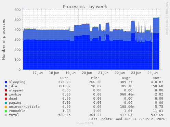Click the '20 Jun' x-axis label

[x=87, y=73]
